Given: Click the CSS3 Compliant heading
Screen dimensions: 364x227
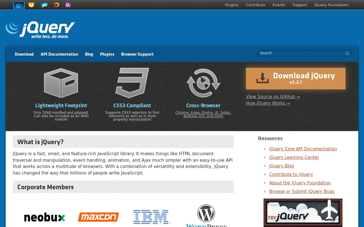Looking at the screenshot, I should 132,106.
